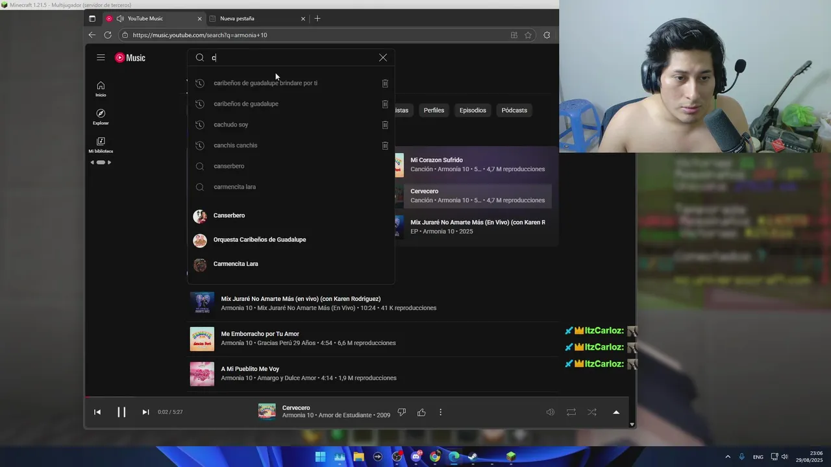831x467 pixels.
Task: Open the hamburger guide menu
Action: point(101,58)
